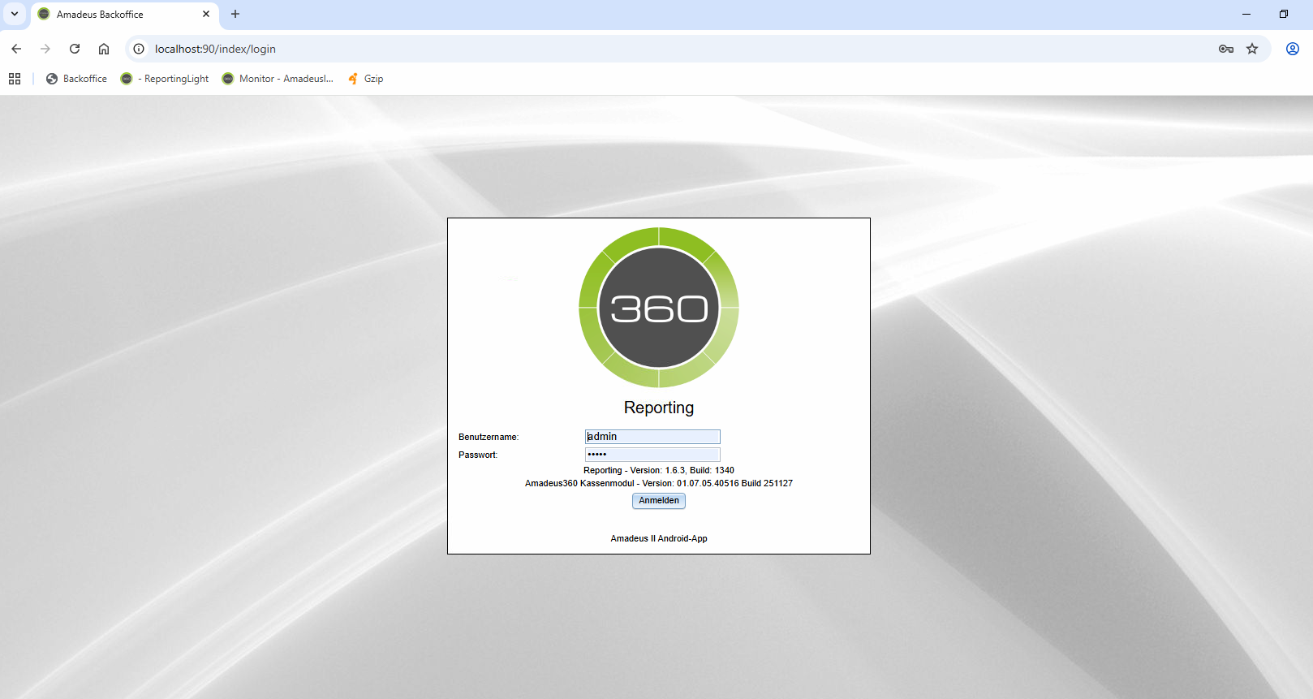Click the 360 Reporting logo
The image size is (1313, 699).
659,308
